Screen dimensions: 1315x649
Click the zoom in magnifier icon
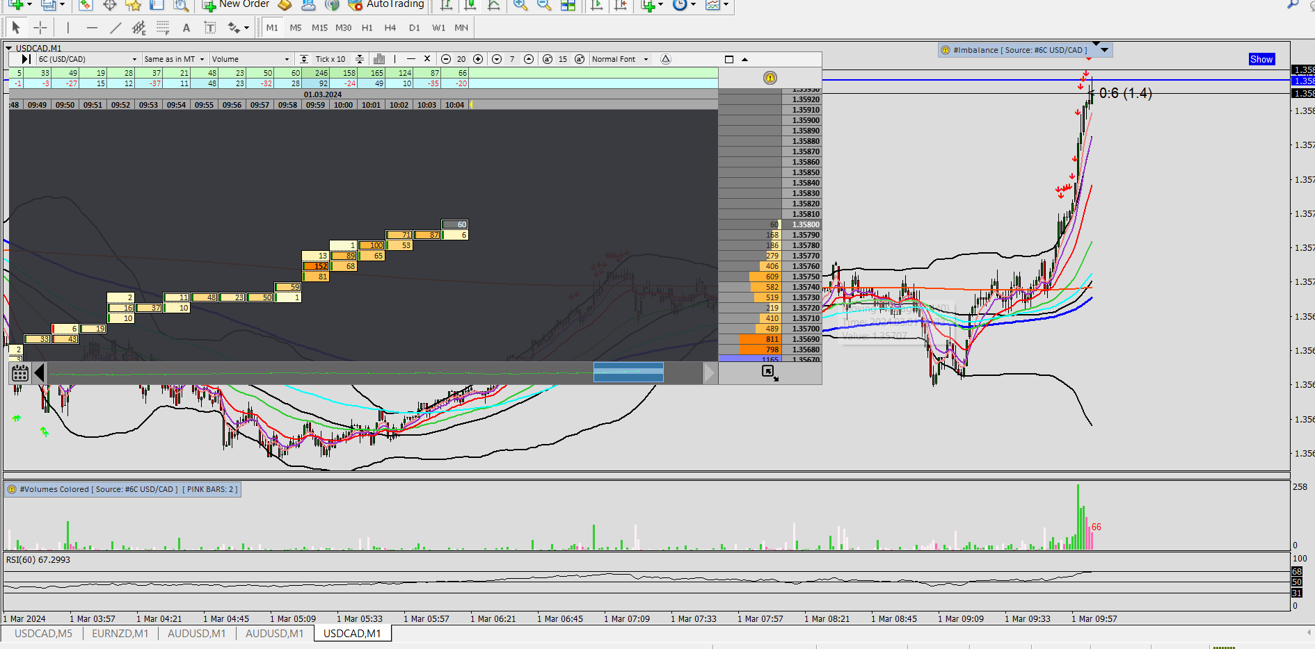pos(520,5)
